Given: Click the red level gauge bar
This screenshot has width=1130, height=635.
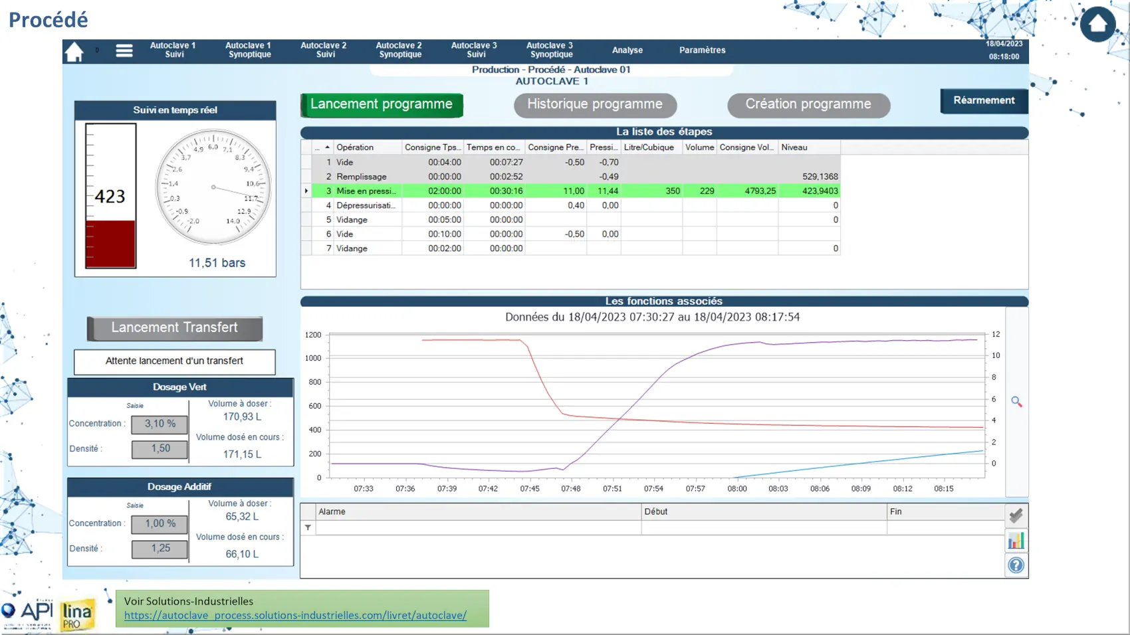Looking at the screenshot, I should pos(110,243).
